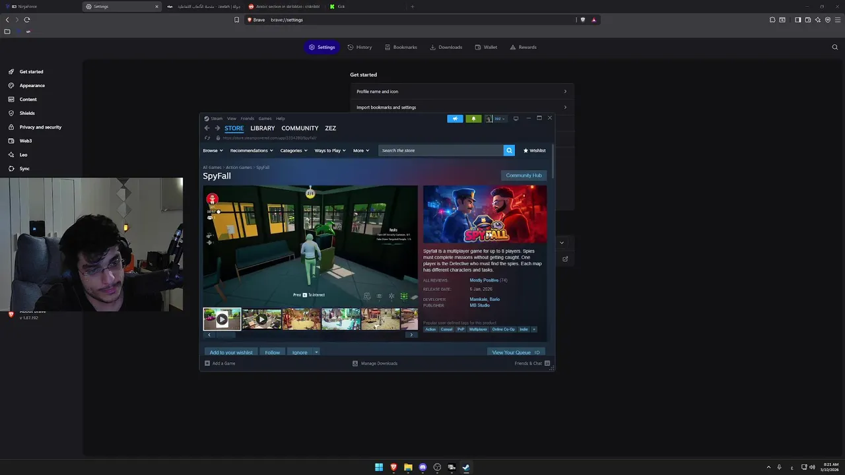This screenshot has width=845, height=475.
Task: Open the History tab in Brave
Action: click(x=359, y=47)
